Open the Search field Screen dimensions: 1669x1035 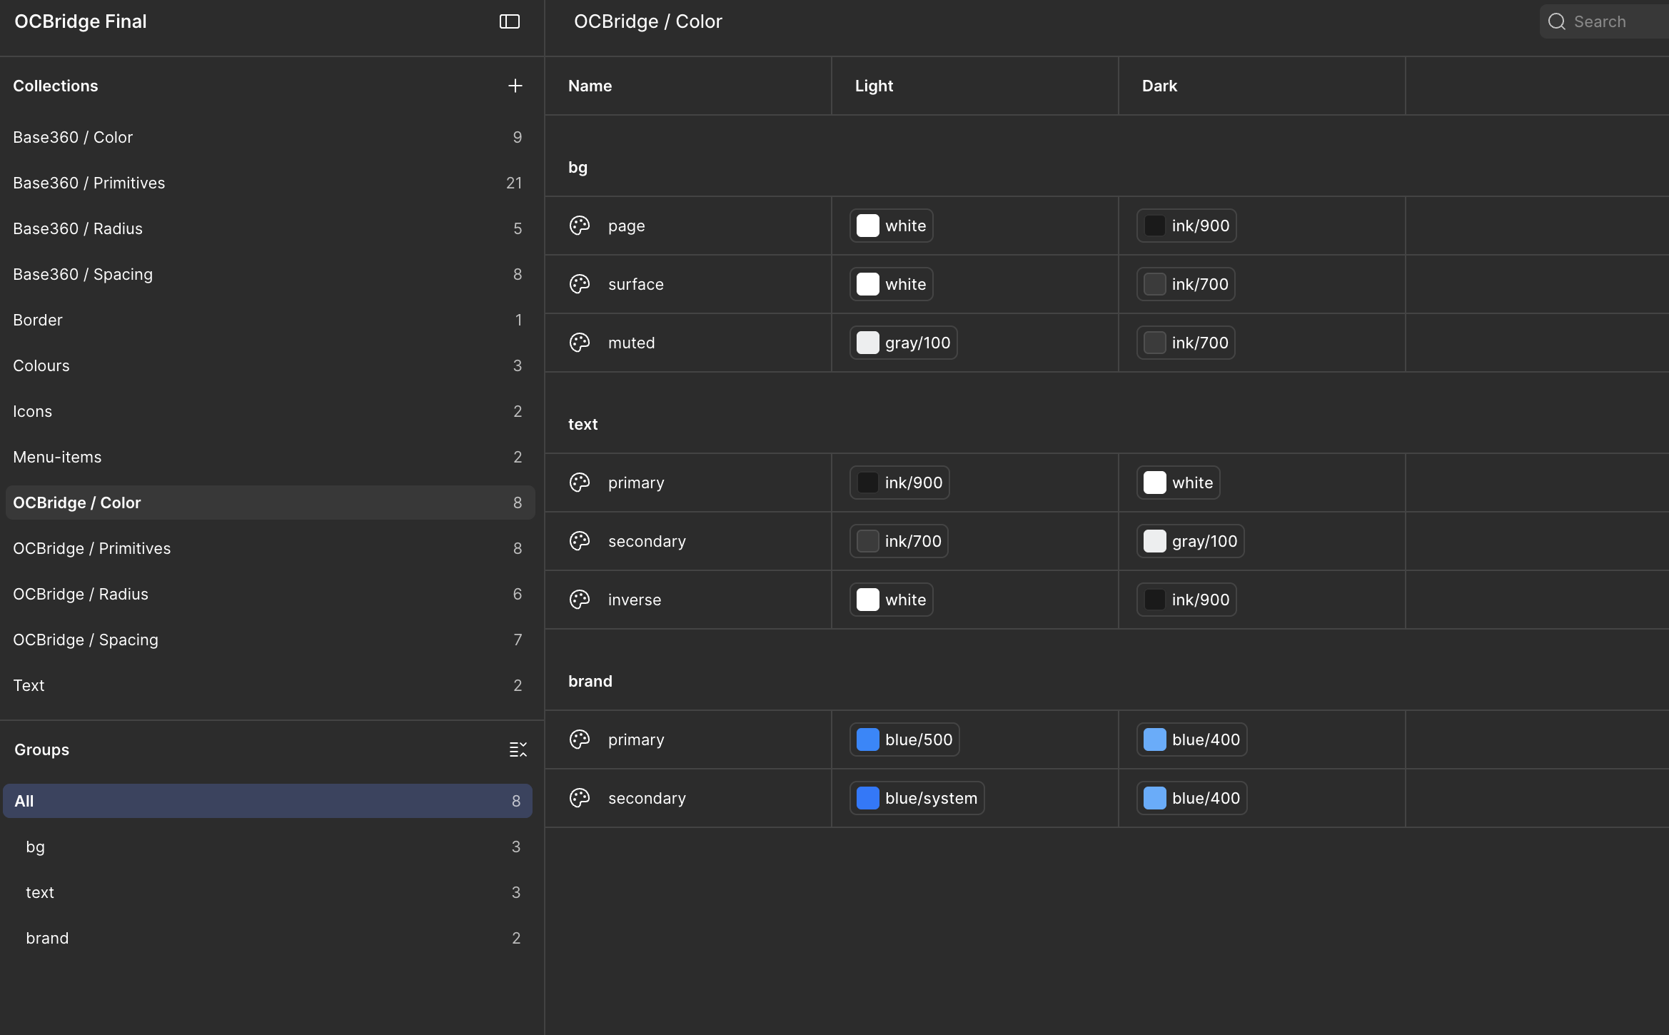pyautogui.click(x=1604, y=21)
